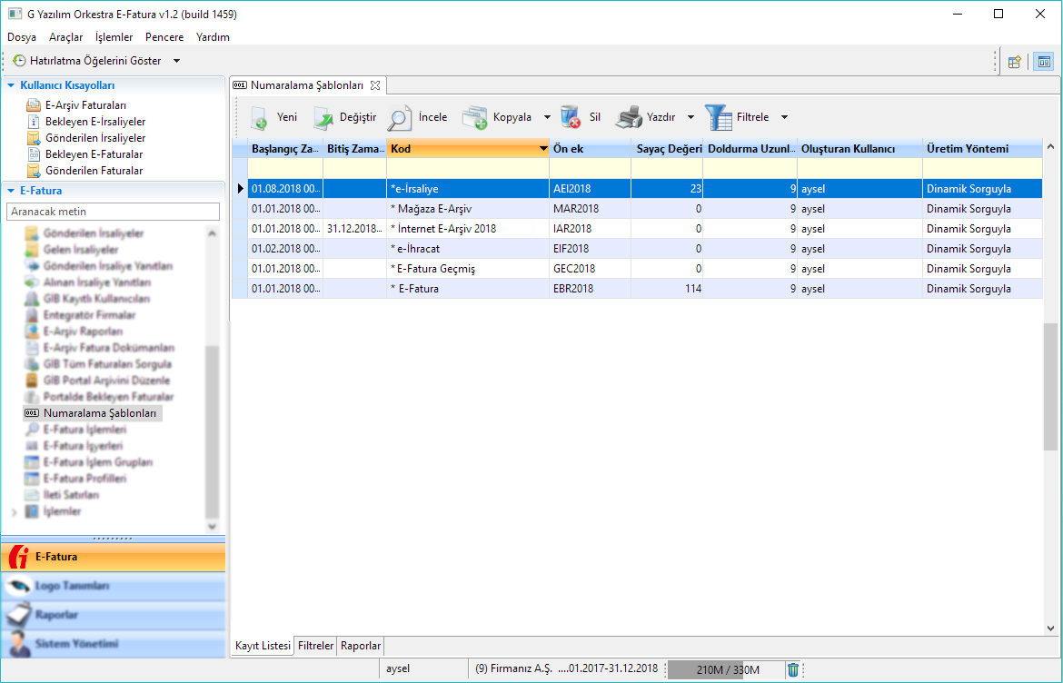Click the Sil (delete) toolbar icon

point(571,118)
